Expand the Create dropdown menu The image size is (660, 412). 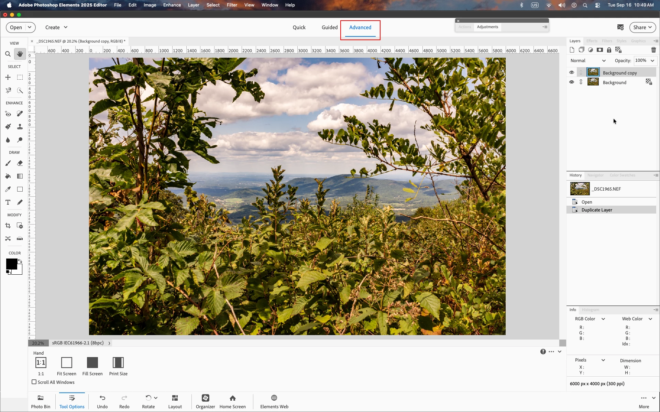(x=56, y=27)
